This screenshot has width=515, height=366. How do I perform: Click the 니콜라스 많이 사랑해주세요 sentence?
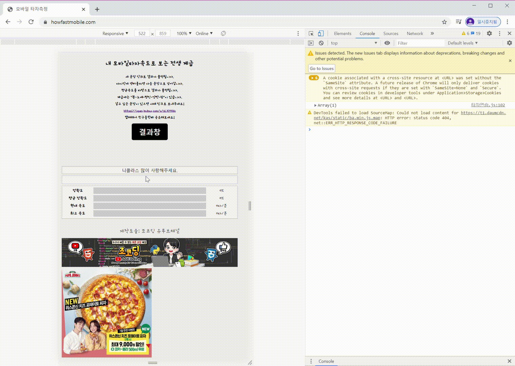click(149, 170)
